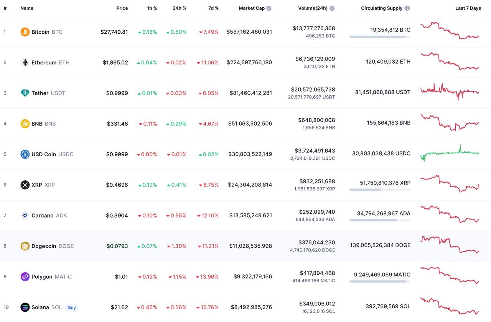Click the BNB yellow logo icon

tap(25, 124)
